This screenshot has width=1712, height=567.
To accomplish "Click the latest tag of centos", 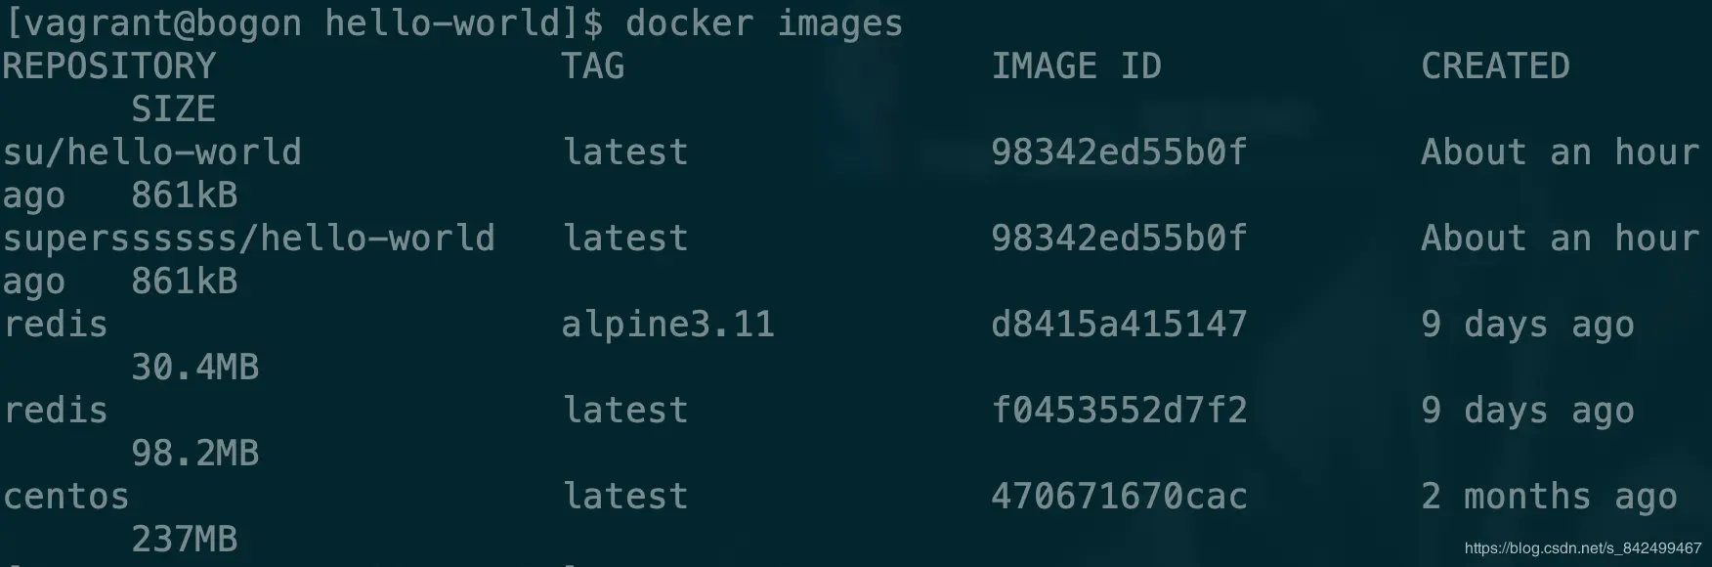I will (x=625, y=496).
